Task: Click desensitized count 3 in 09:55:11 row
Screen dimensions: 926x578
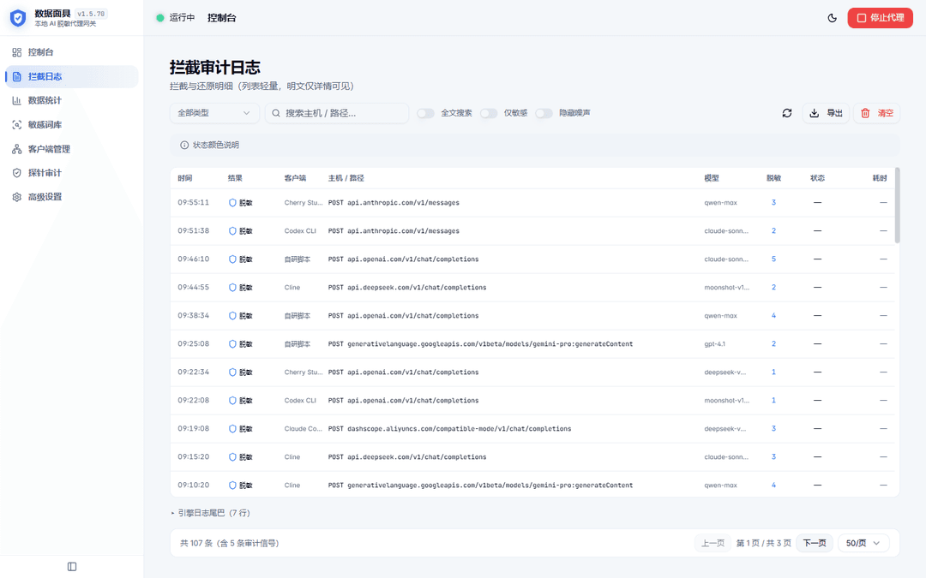Action: point(773,202)
